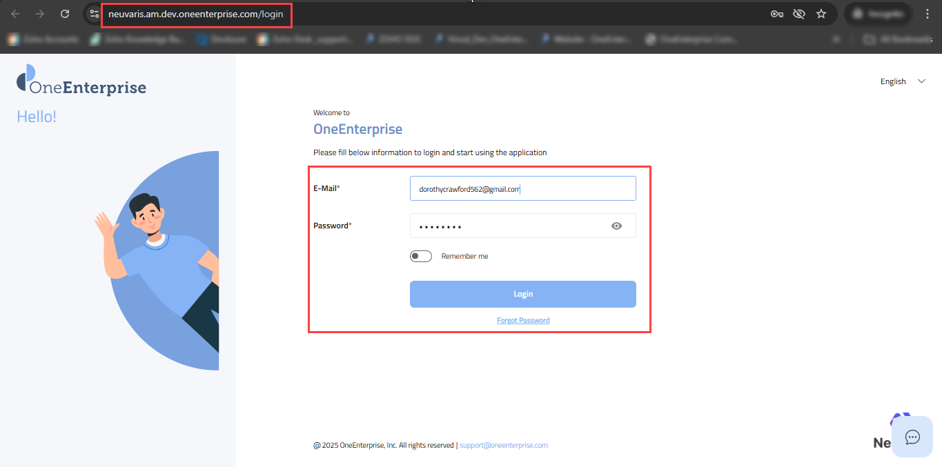942x467 pixels.
Task: Open the English language dropdown
Action: [x=893, y=81]
